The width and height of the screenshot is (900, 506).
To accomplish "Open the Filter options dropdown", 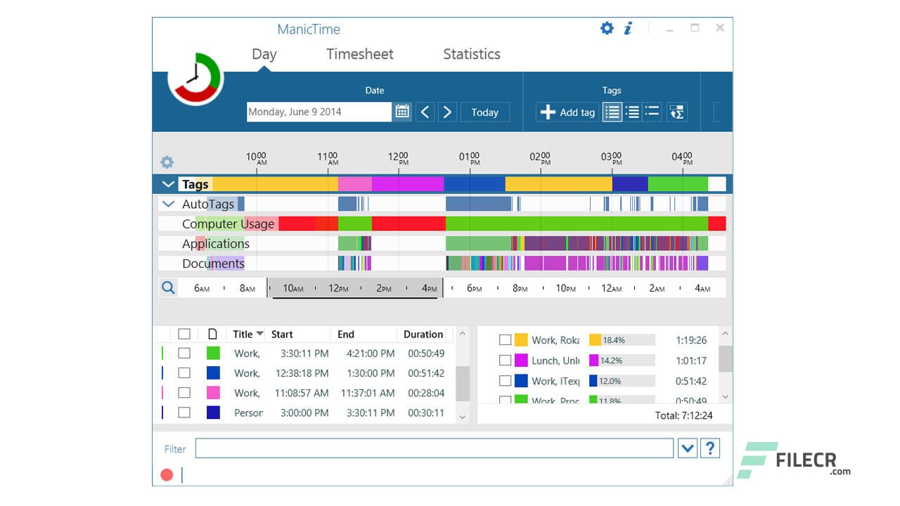I will (x=687, y=448).
